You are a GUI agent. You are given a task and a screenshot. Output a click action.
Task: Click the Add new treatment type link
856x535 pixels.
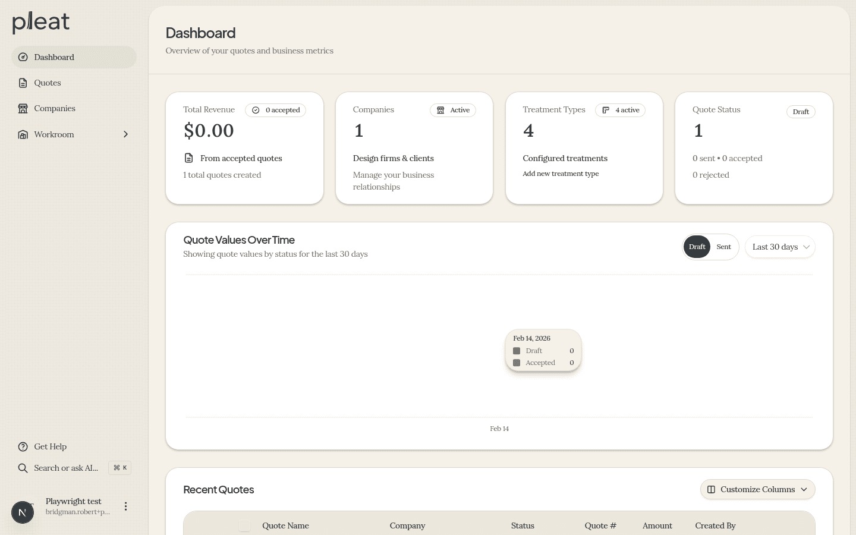(x=561, y=174)
